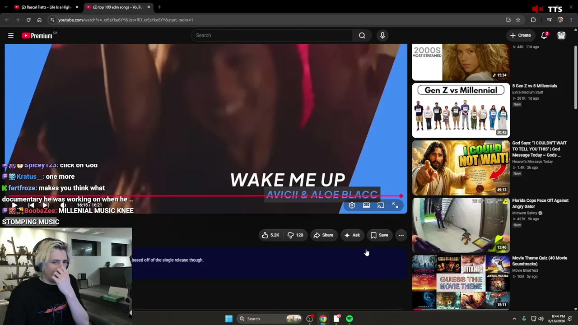This screenshot has width=578, height=325.
Task: Toggle theater mode in the player
Action: pyautogui.click(x=366, y=205)
